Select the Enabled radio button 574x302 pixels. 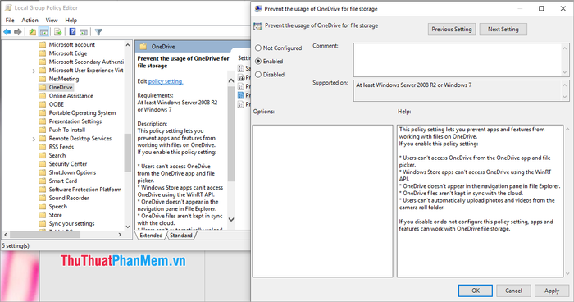258,62
